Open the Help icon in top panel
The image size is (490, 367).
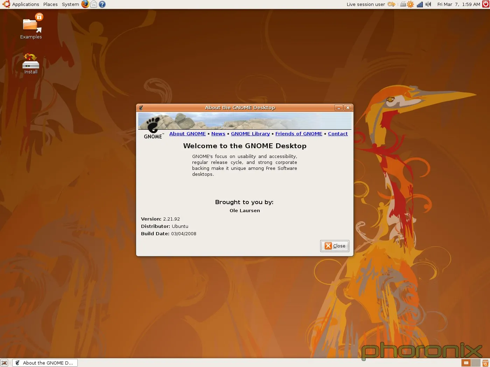click(102, 4)
